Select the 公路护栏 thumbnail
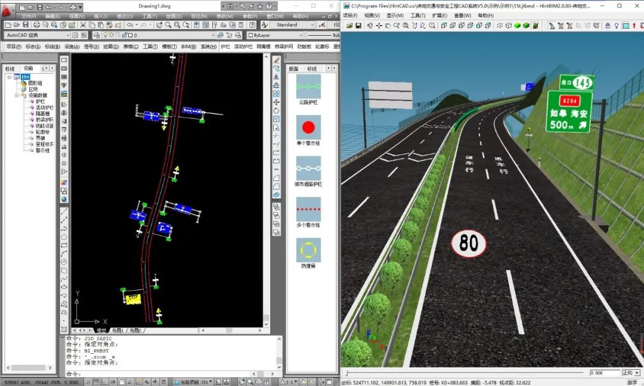The image size is (644, 386). 308,86
